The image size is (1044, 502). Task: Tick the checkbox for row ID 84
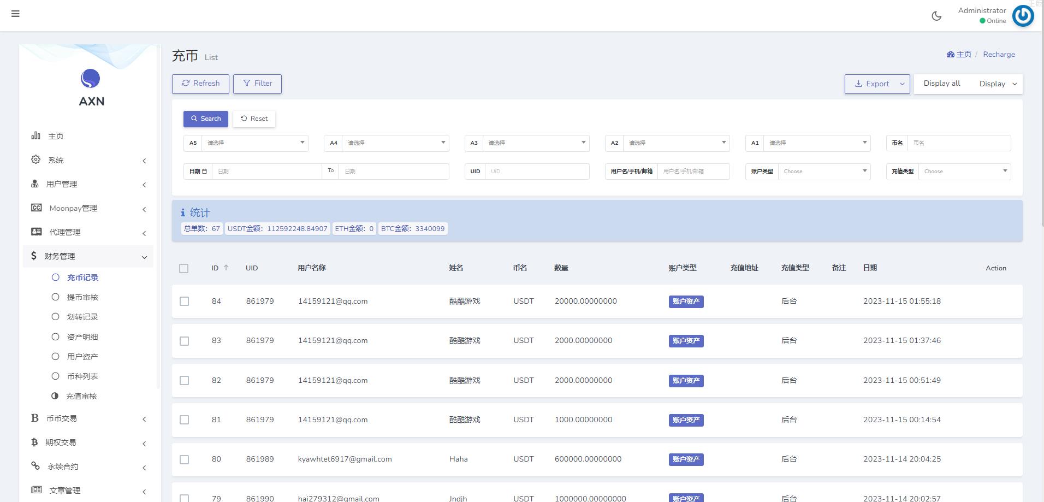pyautogui.click(x=185, y=302)
